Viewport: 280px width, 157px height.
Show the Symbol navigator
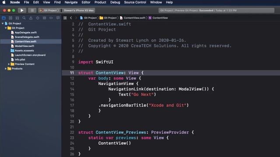17,18
